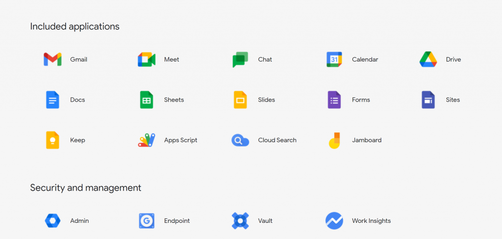Click the Security and management heading
The width and height of the screenshot is (502, 239).
click(x=85, y=188)
